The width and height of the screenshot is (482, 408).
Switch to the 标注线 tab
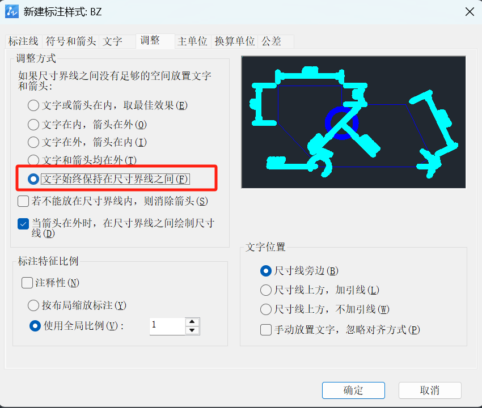coord(23,41)
